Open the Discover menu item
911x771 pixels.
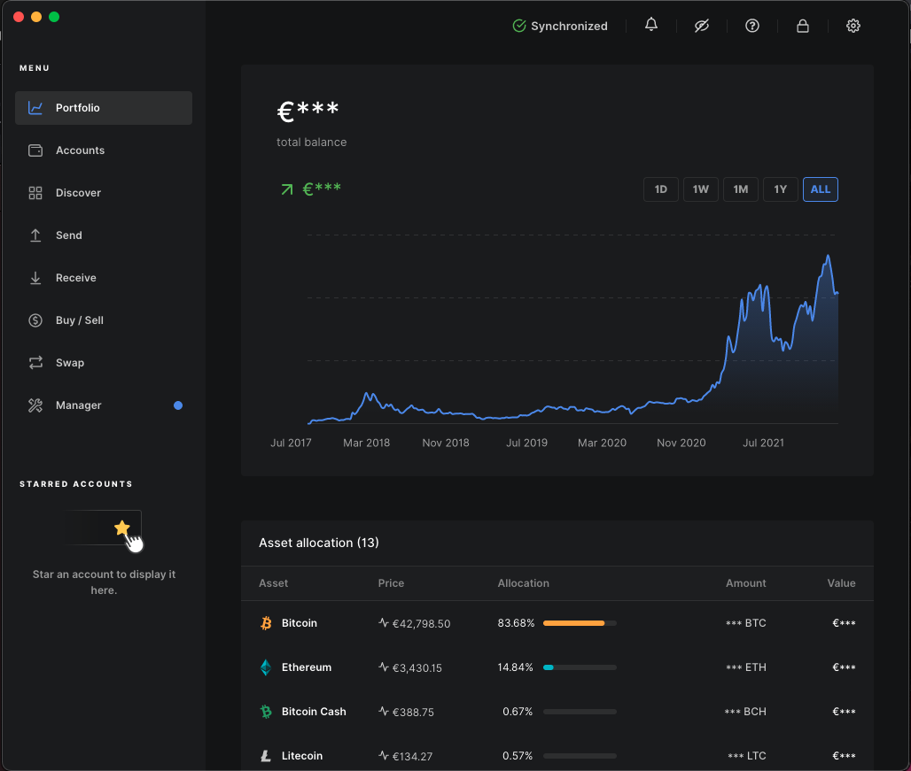(x=104, y=193)
